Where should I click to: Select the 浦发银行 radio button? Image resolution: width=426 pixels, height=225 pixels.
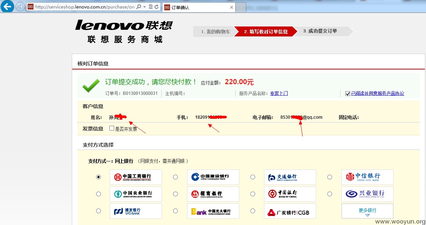click(98, 211)
